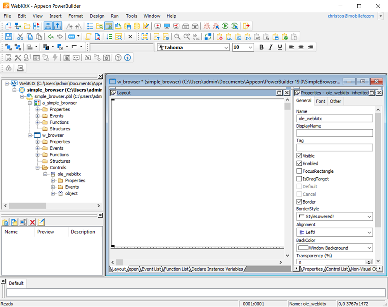This screenshot has height=307, width=388.
Task: Check the IsDragTarget checkbox
Action: click(x=299, y=179)
